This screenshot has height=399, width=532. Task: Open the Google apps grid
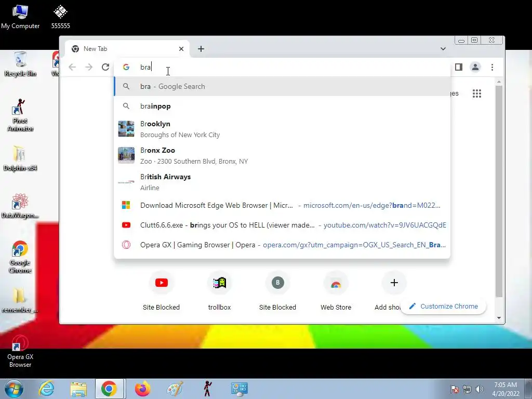pyautogui.click(x=477, y=94)
